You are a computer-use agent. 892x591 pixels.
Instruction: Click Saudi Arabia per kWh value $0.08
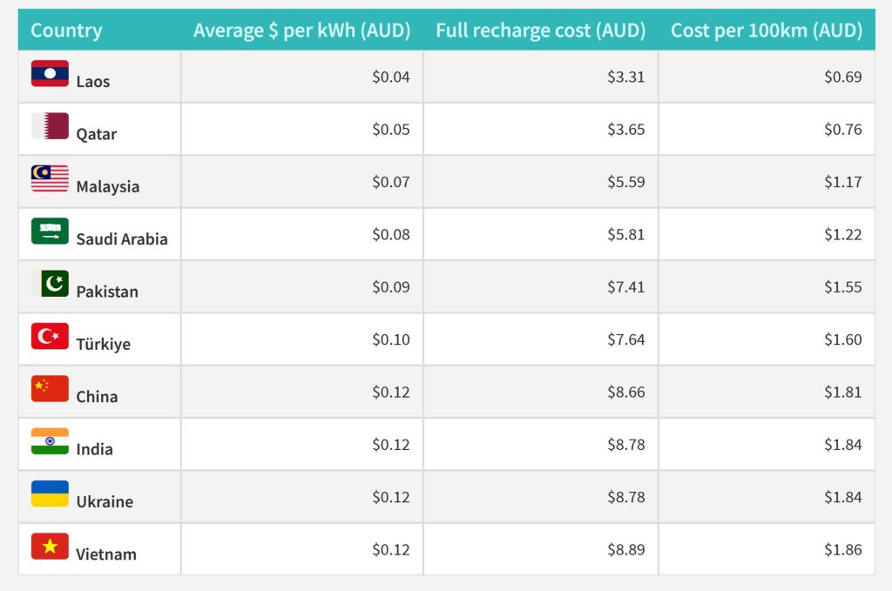[x=391, y=235]
